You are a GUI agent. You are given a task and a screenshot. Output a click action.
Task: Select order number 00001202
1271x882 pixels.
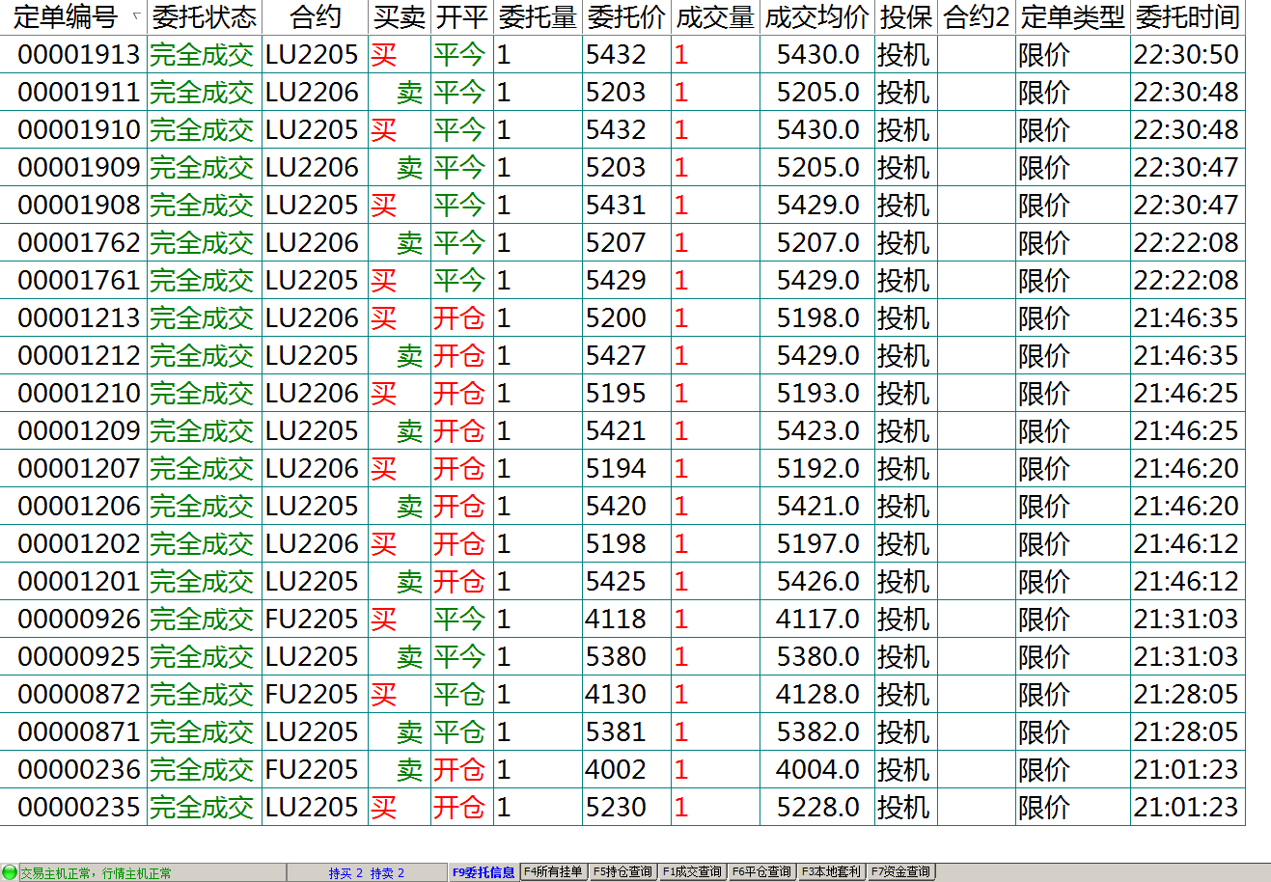pos(79,544)
